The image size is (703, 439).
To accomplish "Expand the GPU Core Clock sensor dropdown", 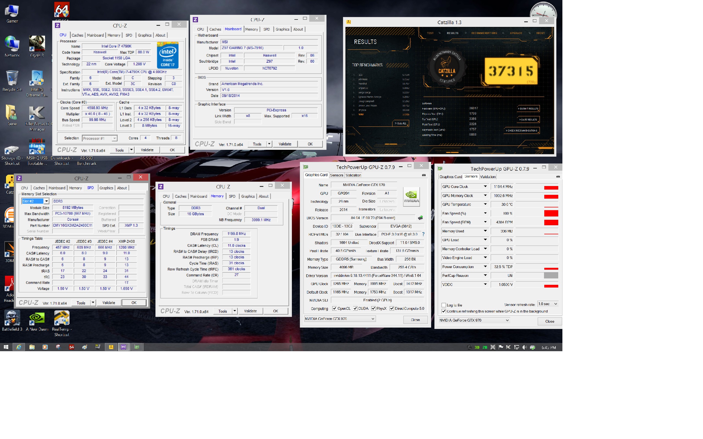I will point(485,186).
